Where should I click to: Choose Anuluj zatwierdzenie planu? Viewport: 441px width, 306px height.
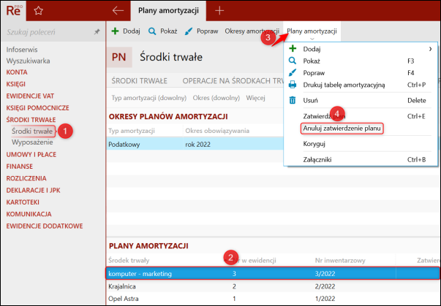[342, 129]
